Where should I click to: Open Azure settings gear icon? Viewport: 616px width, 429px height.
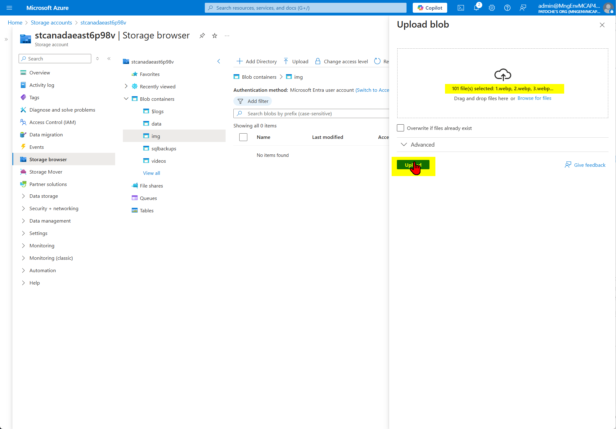[492, 8]
